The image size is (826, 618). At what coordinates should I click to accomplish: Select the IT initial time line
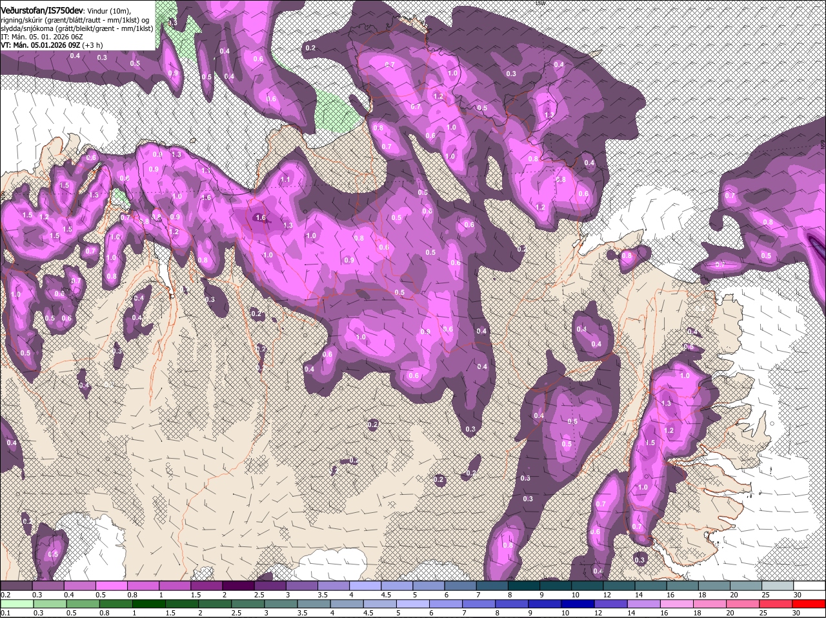[41, 37]
